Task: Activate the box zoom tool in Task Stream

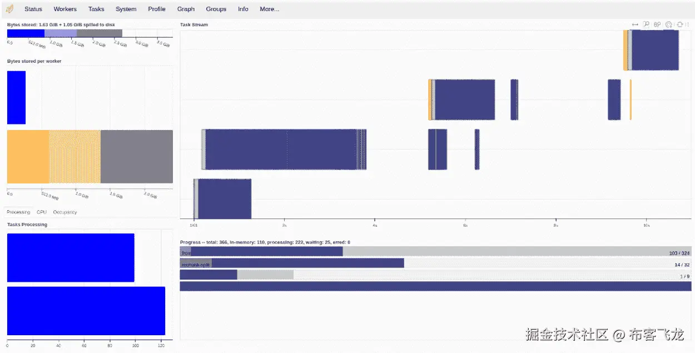Action: click(x=646, y=24)
